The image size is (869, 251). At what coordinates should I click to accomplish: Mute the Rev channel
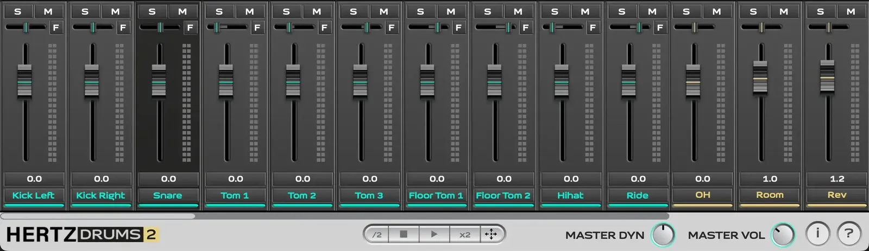pyautogui.click(x=851, y=11)
